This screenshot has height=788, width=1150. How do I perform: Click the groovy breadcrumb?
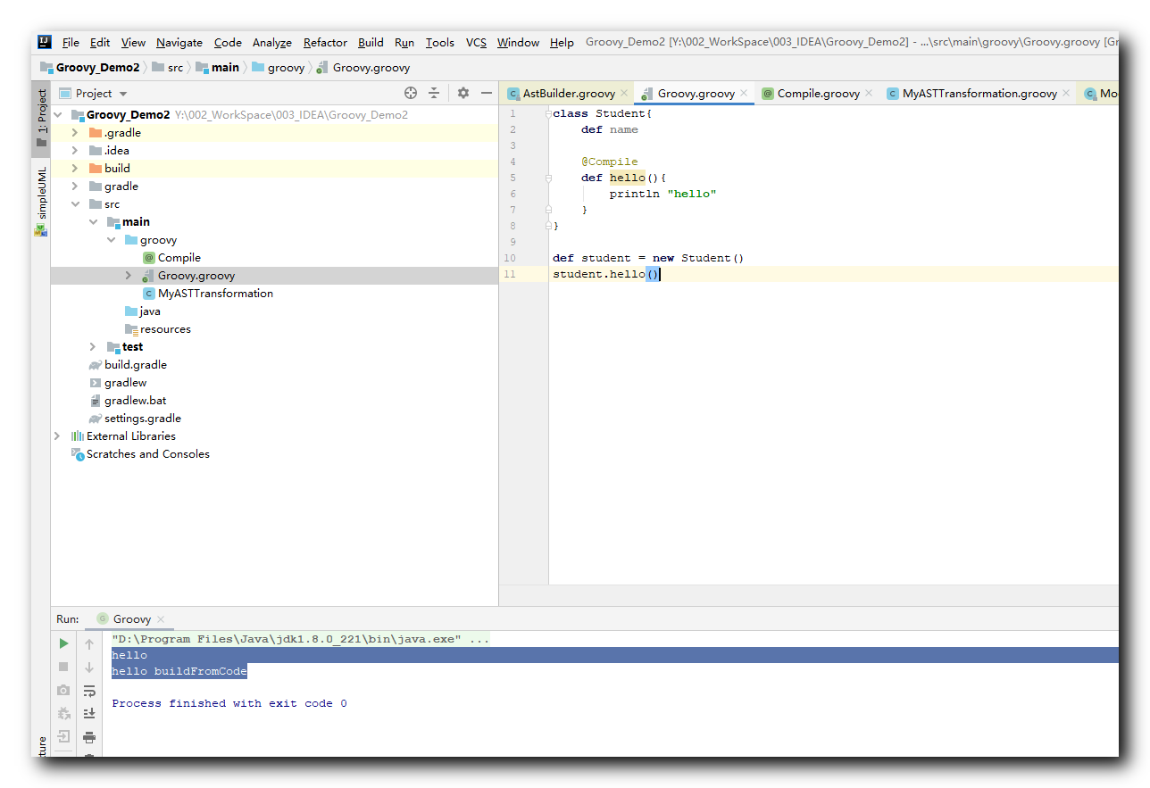click(x=279, y=68)
